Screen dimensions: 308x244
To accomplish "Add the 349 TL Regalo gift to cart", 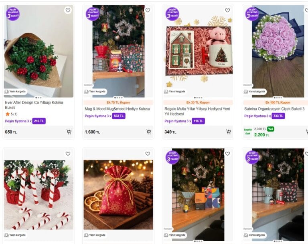I will click(x=229, y=132).
